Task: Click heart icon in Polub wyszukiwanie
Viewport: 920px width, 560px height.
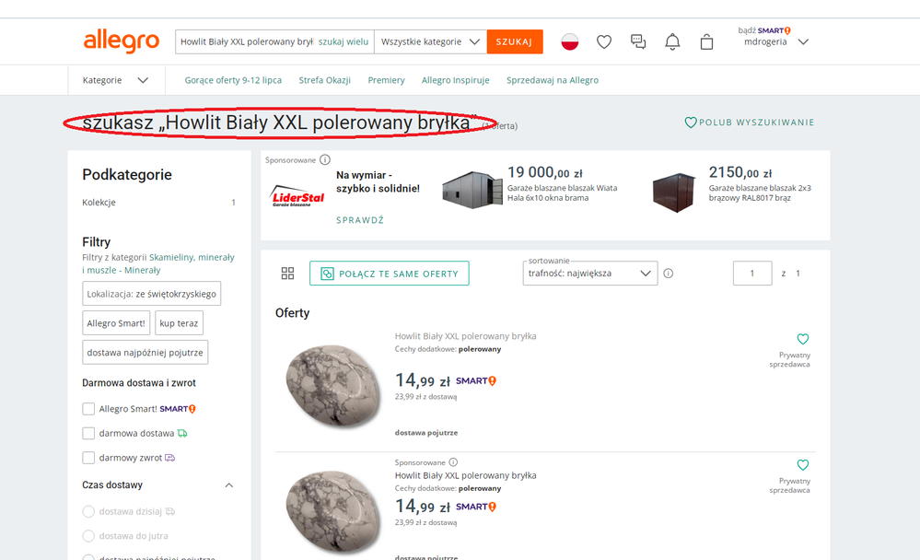Action: click(691, 122)
